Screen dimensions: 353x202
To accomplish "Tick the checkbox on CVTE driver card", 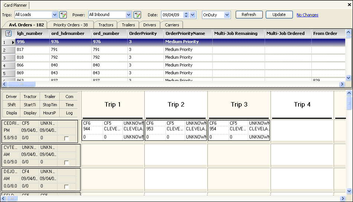I will click(66, 163).
